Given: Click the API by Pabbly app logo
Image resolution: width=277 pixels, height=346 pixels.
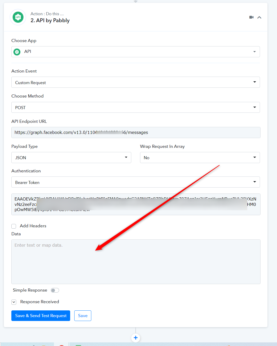Looking at the screenshot, I should coord(18,17).
